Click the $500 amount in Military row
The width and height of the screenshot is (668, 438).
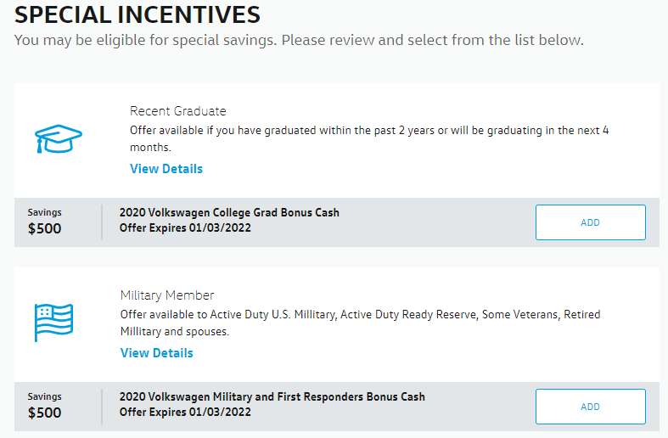[x=45, y=413]
